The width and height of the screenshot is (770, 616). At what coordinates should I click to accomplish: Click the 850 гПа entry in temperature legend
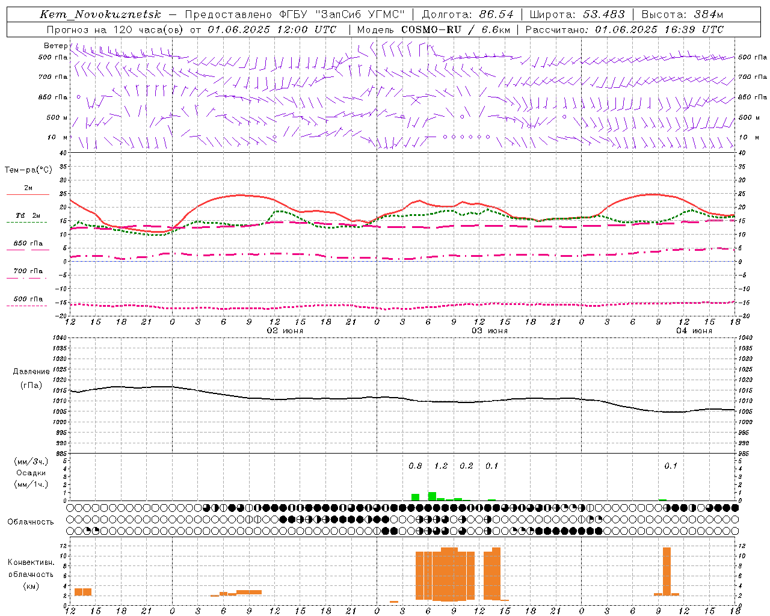[28, 243]
